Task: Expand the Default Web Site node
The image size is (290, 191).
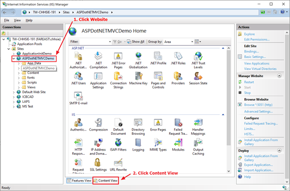Action: pos(14,92)
